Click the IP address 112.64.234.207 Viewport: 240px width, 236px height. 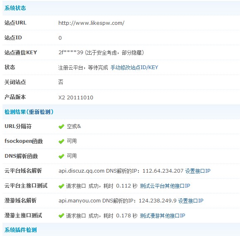pyautogui.click(x=163, y=171)
